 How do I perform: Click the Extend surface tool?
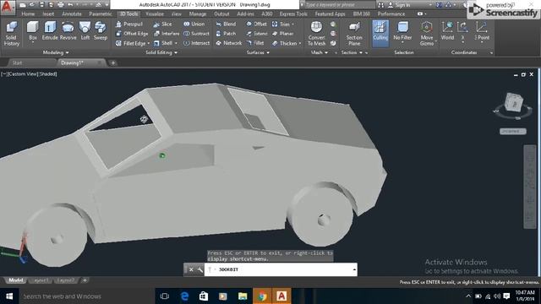257,34
